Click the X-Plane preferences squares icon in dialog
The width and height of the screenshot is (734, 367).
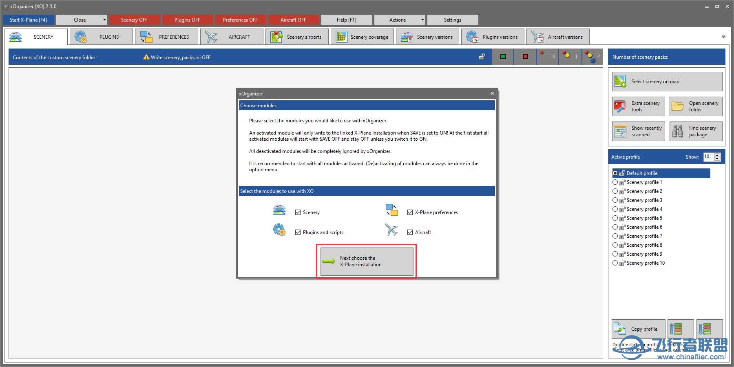392,210
